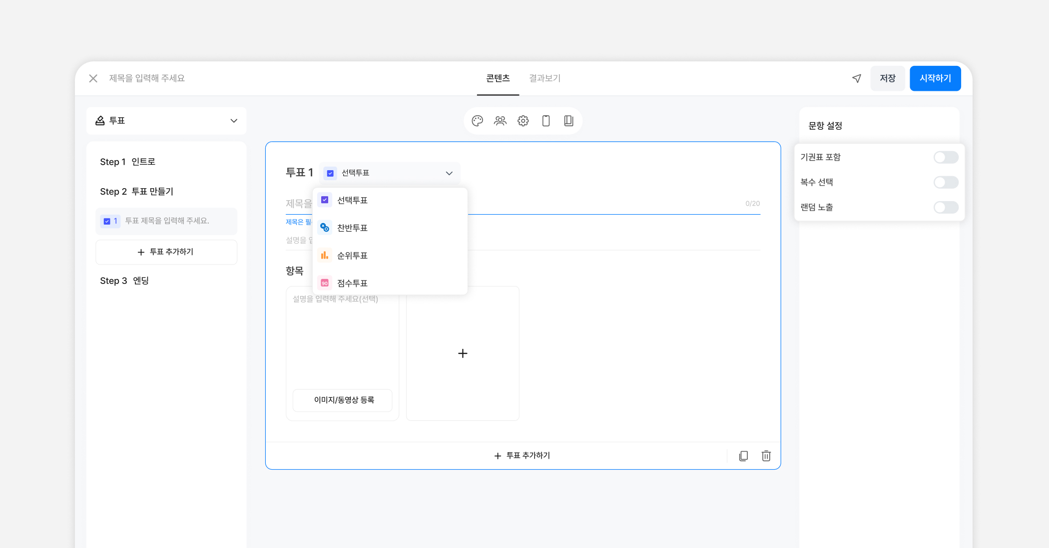Screen dimensions: 1049x548
Task: Delete the vote with trash icon
Action: click(766, 456)
